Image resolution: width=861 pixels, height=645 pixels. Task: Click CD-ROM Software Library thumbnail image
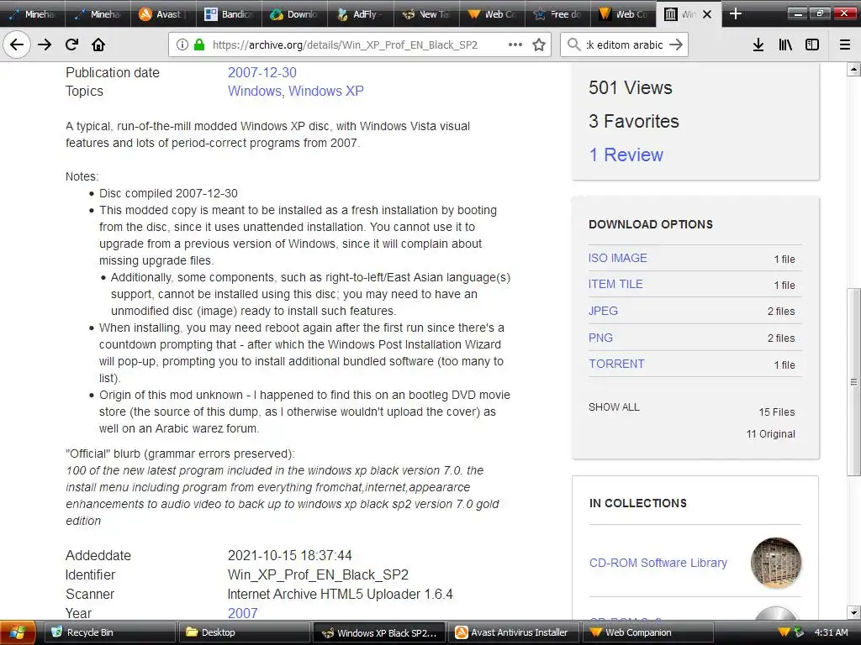[x=776, y=563]
